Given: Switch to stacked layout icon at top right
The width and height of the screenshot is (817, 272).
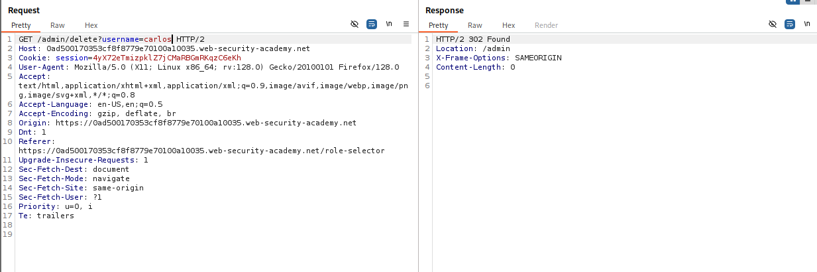Looking at the screenshot, I should [x=809, y=1].
